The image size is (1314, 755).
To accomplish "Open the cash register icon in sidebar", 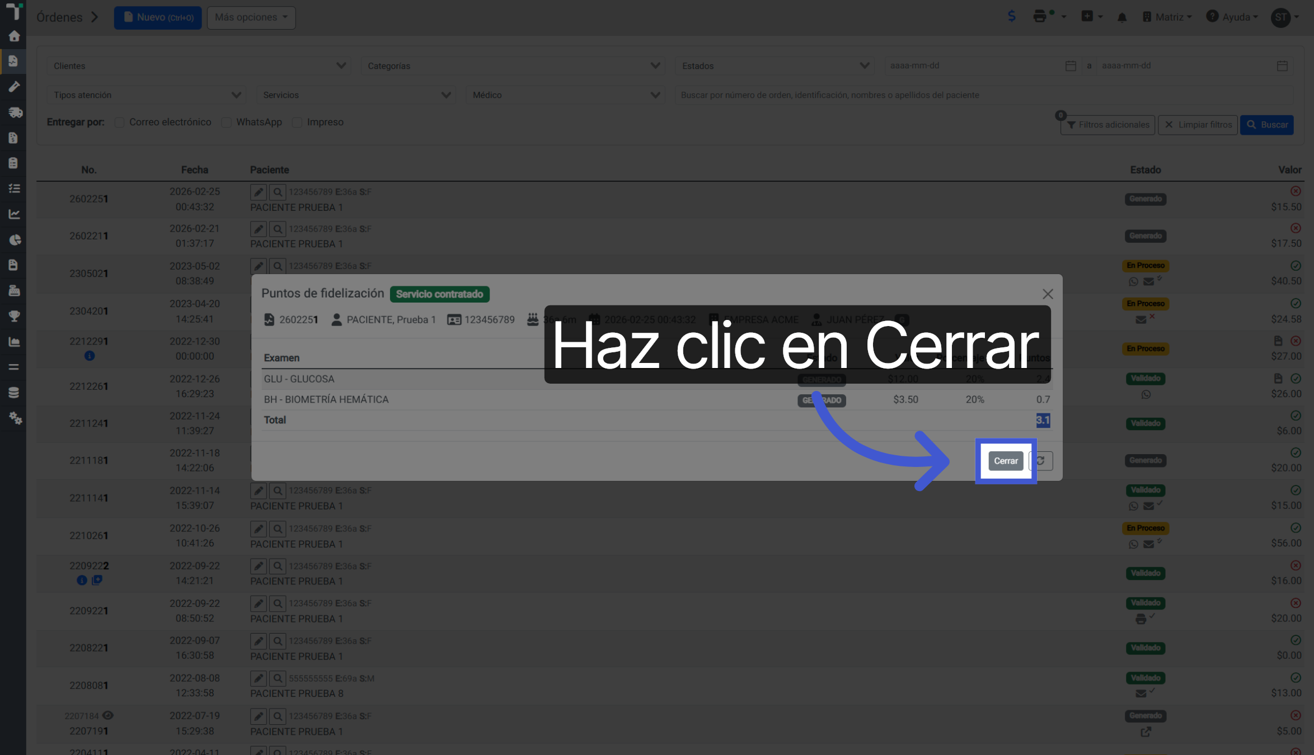I will [14, 291].
